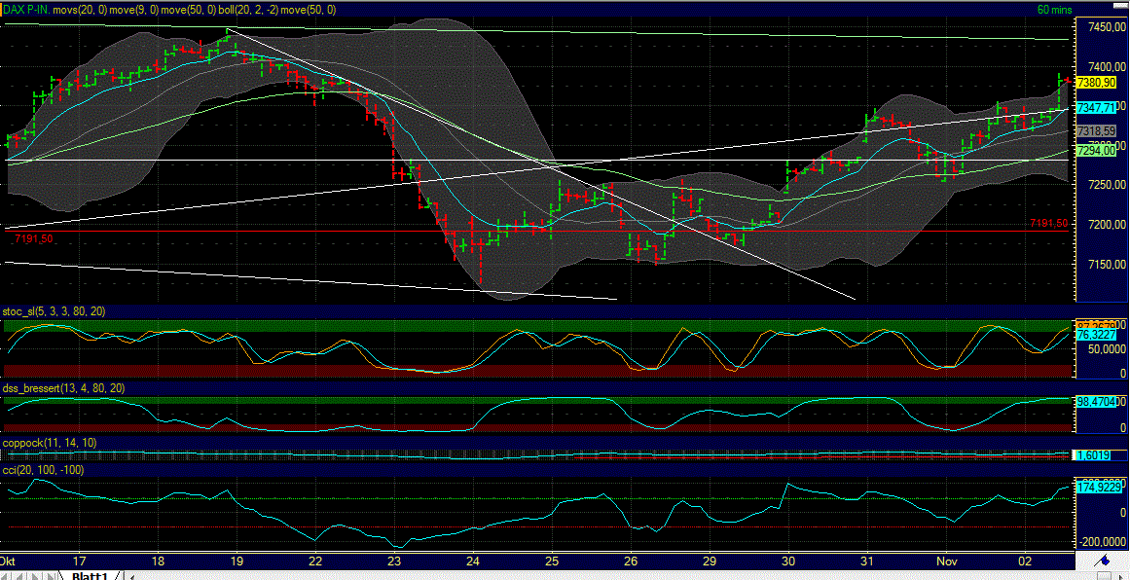The image size is (1130, 580).
Task: Click the left arrow of the horizontal scrollbar
Action: [x=130, y=576]
